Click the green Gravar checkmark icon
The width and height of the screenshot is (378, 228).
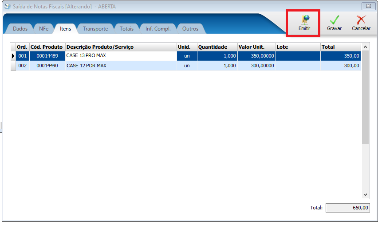coord(335,20)
